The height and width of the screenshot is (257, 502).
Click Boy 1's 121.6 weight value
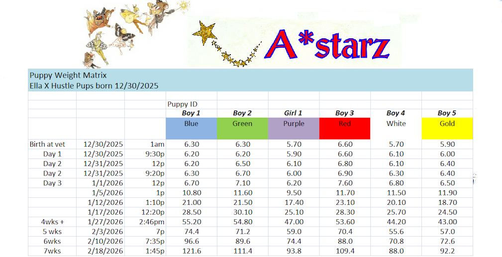click(191, 252)
